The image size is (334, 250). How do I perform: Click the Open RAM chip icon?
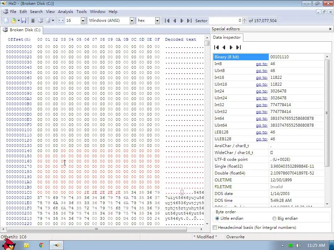click(x=33, y=21)
